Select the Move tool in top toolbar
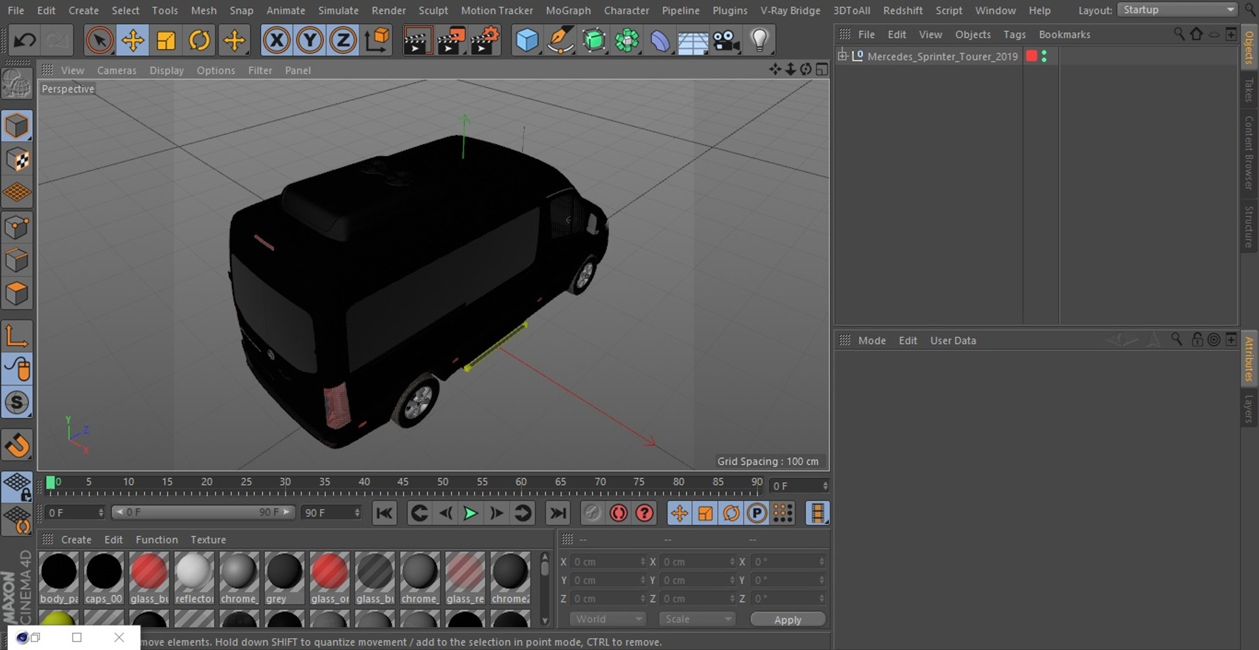 coord(133,41)
